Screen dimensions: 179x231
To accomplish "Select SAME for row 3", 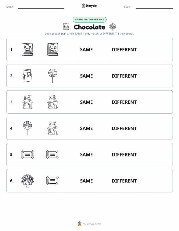I will pos(86,102).
